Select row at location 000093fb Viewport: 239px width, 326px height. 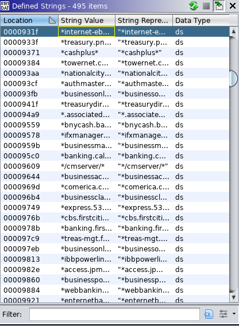114,94
